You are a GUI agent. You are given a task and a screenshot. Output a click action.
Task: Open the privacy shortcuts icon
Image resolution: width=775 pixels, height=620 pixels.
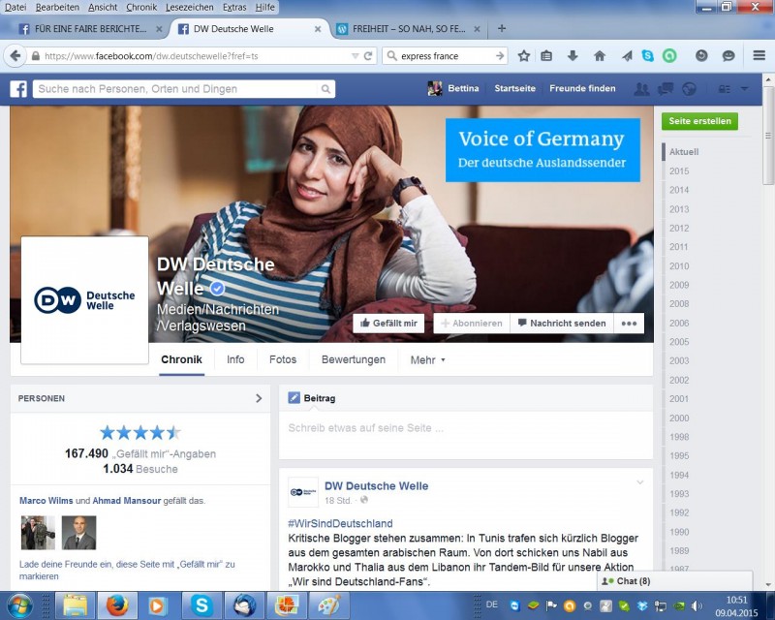tap(724, 89)
